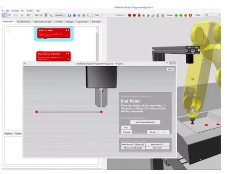
Task: Open the Offline mode dropdown at right
Action: click(213, 15)
